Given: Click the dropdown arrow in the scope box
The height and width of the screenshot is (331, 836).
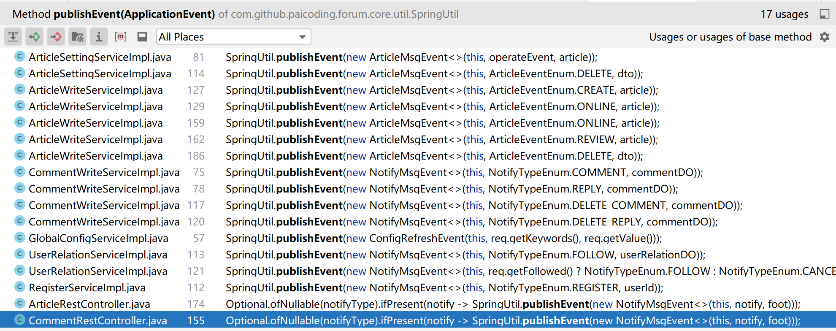Looking at the screenshot, I should pos(302,37).
